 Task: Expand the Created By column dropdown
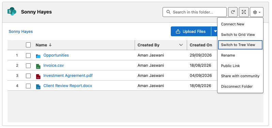point(181,45)
